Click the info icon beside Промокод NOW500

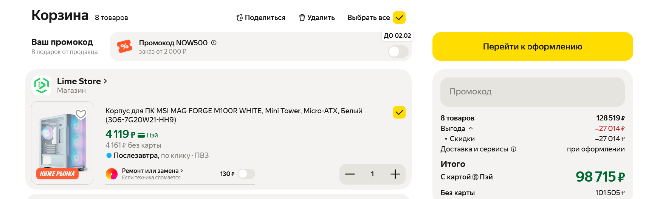[214, 43]
